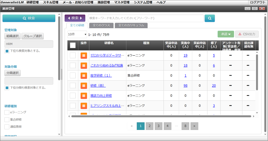Image resolution: width=268 pixels, height=141 pixels.
Task: Click the free word search keyword field
Action: click(145, 18)
